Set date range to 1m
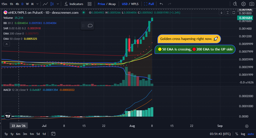Screen dimensions: 256x138 tap(32, 134)
